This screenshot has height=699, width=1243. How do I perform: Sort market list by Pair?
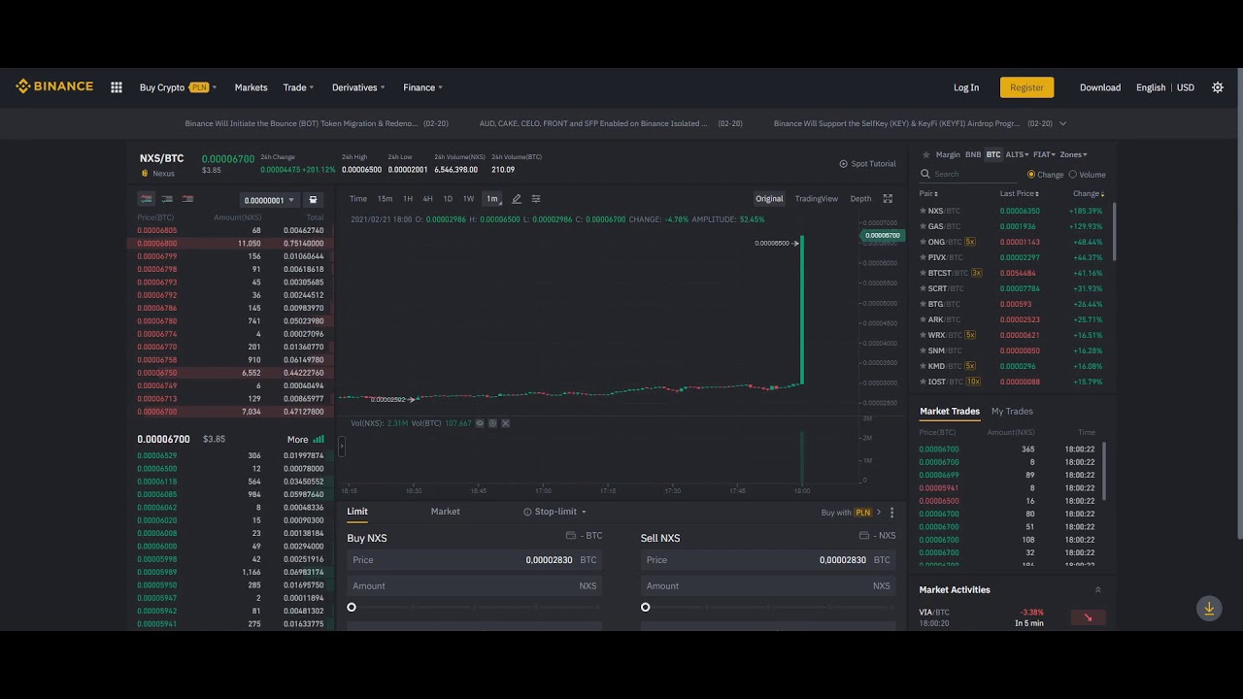[929, 194]
